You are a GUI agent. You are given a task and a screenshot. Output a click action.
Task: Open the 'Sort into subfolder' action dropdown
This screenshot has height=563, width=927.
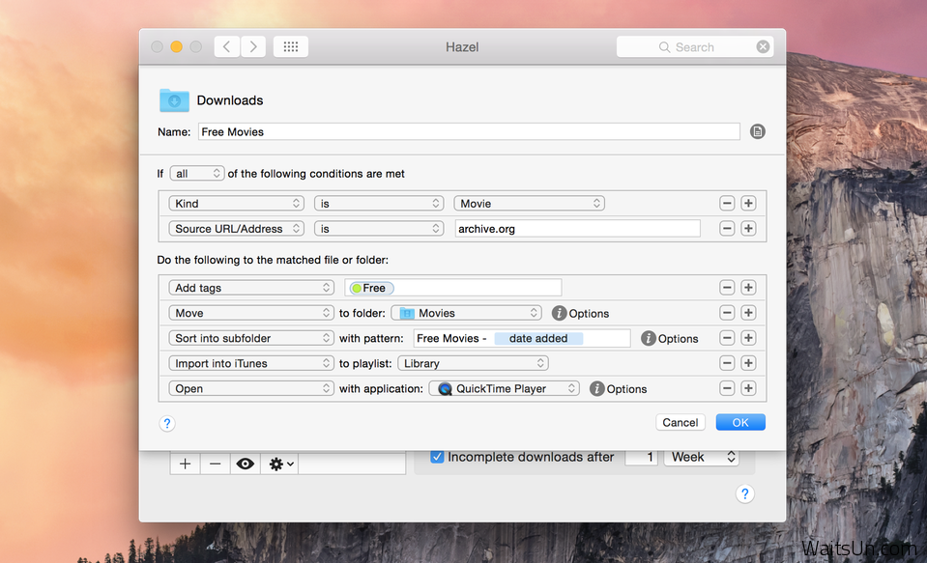point(251,338)
